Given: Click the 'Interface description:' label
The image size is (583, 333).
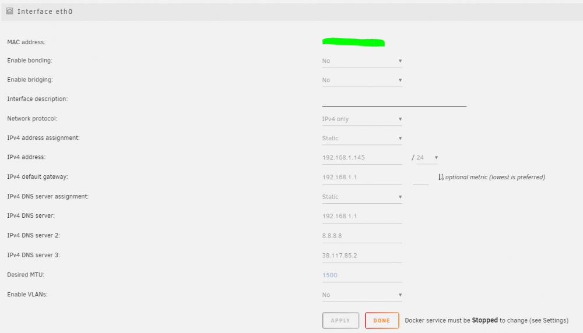Looking at the screenshot, I should click(37, 99).
